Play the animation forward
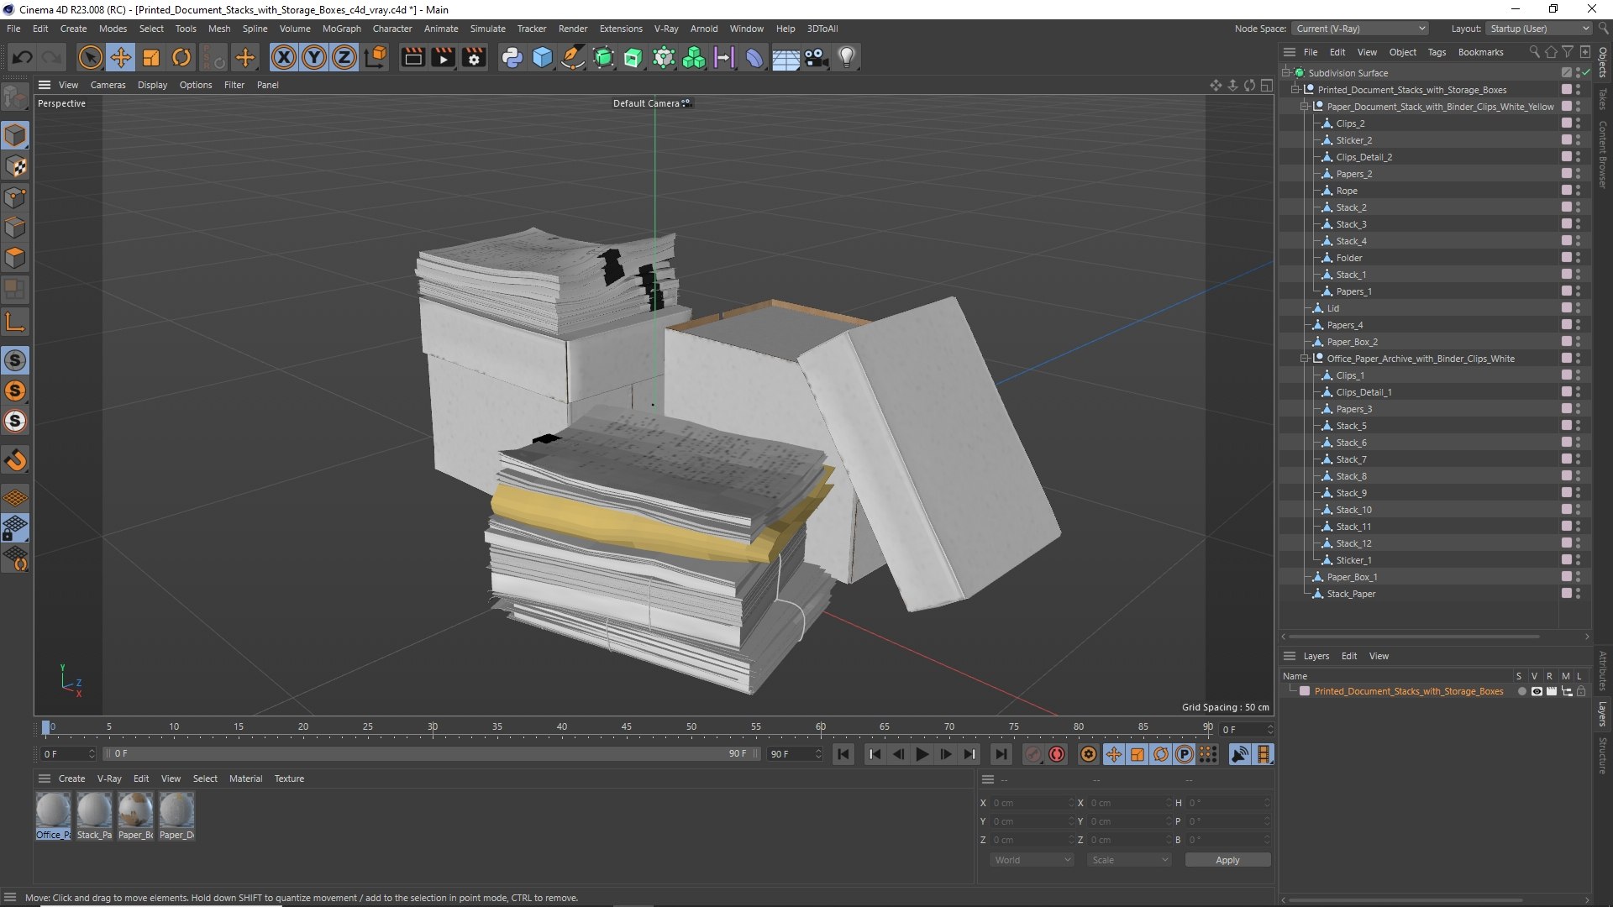Viewport: 1613px width, 907px height. (922, 754)
